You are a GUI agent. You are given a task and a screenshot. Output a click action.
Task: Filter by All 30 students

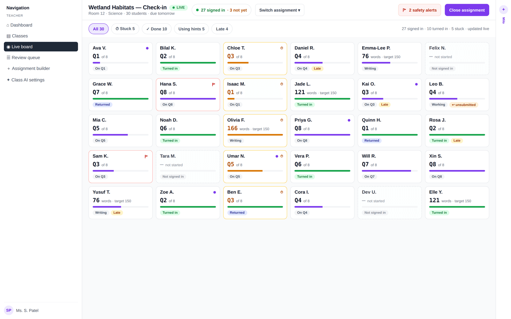[x=98, y=29]
